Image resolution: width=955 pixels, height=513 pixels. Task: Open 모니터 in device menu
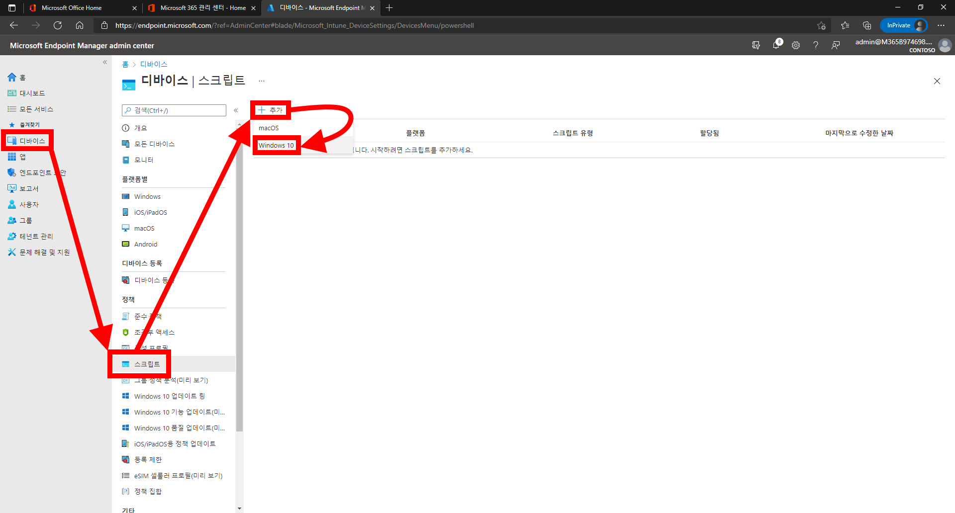138,160
